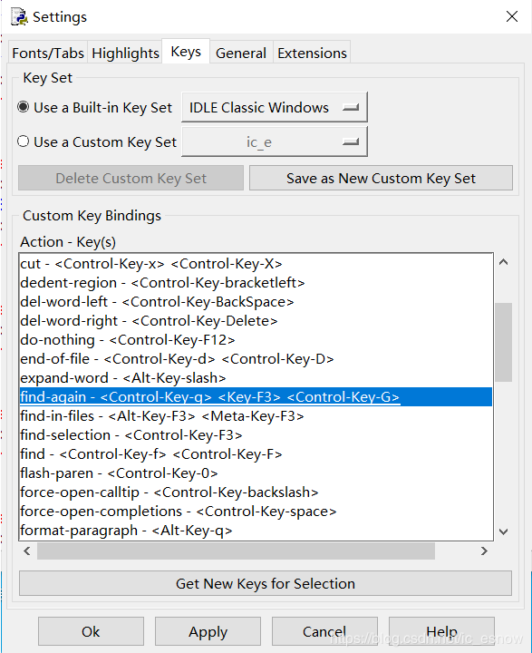Click the horizontal scroll right arrow
Screen dimensions: 532x653
pos(484,551)
